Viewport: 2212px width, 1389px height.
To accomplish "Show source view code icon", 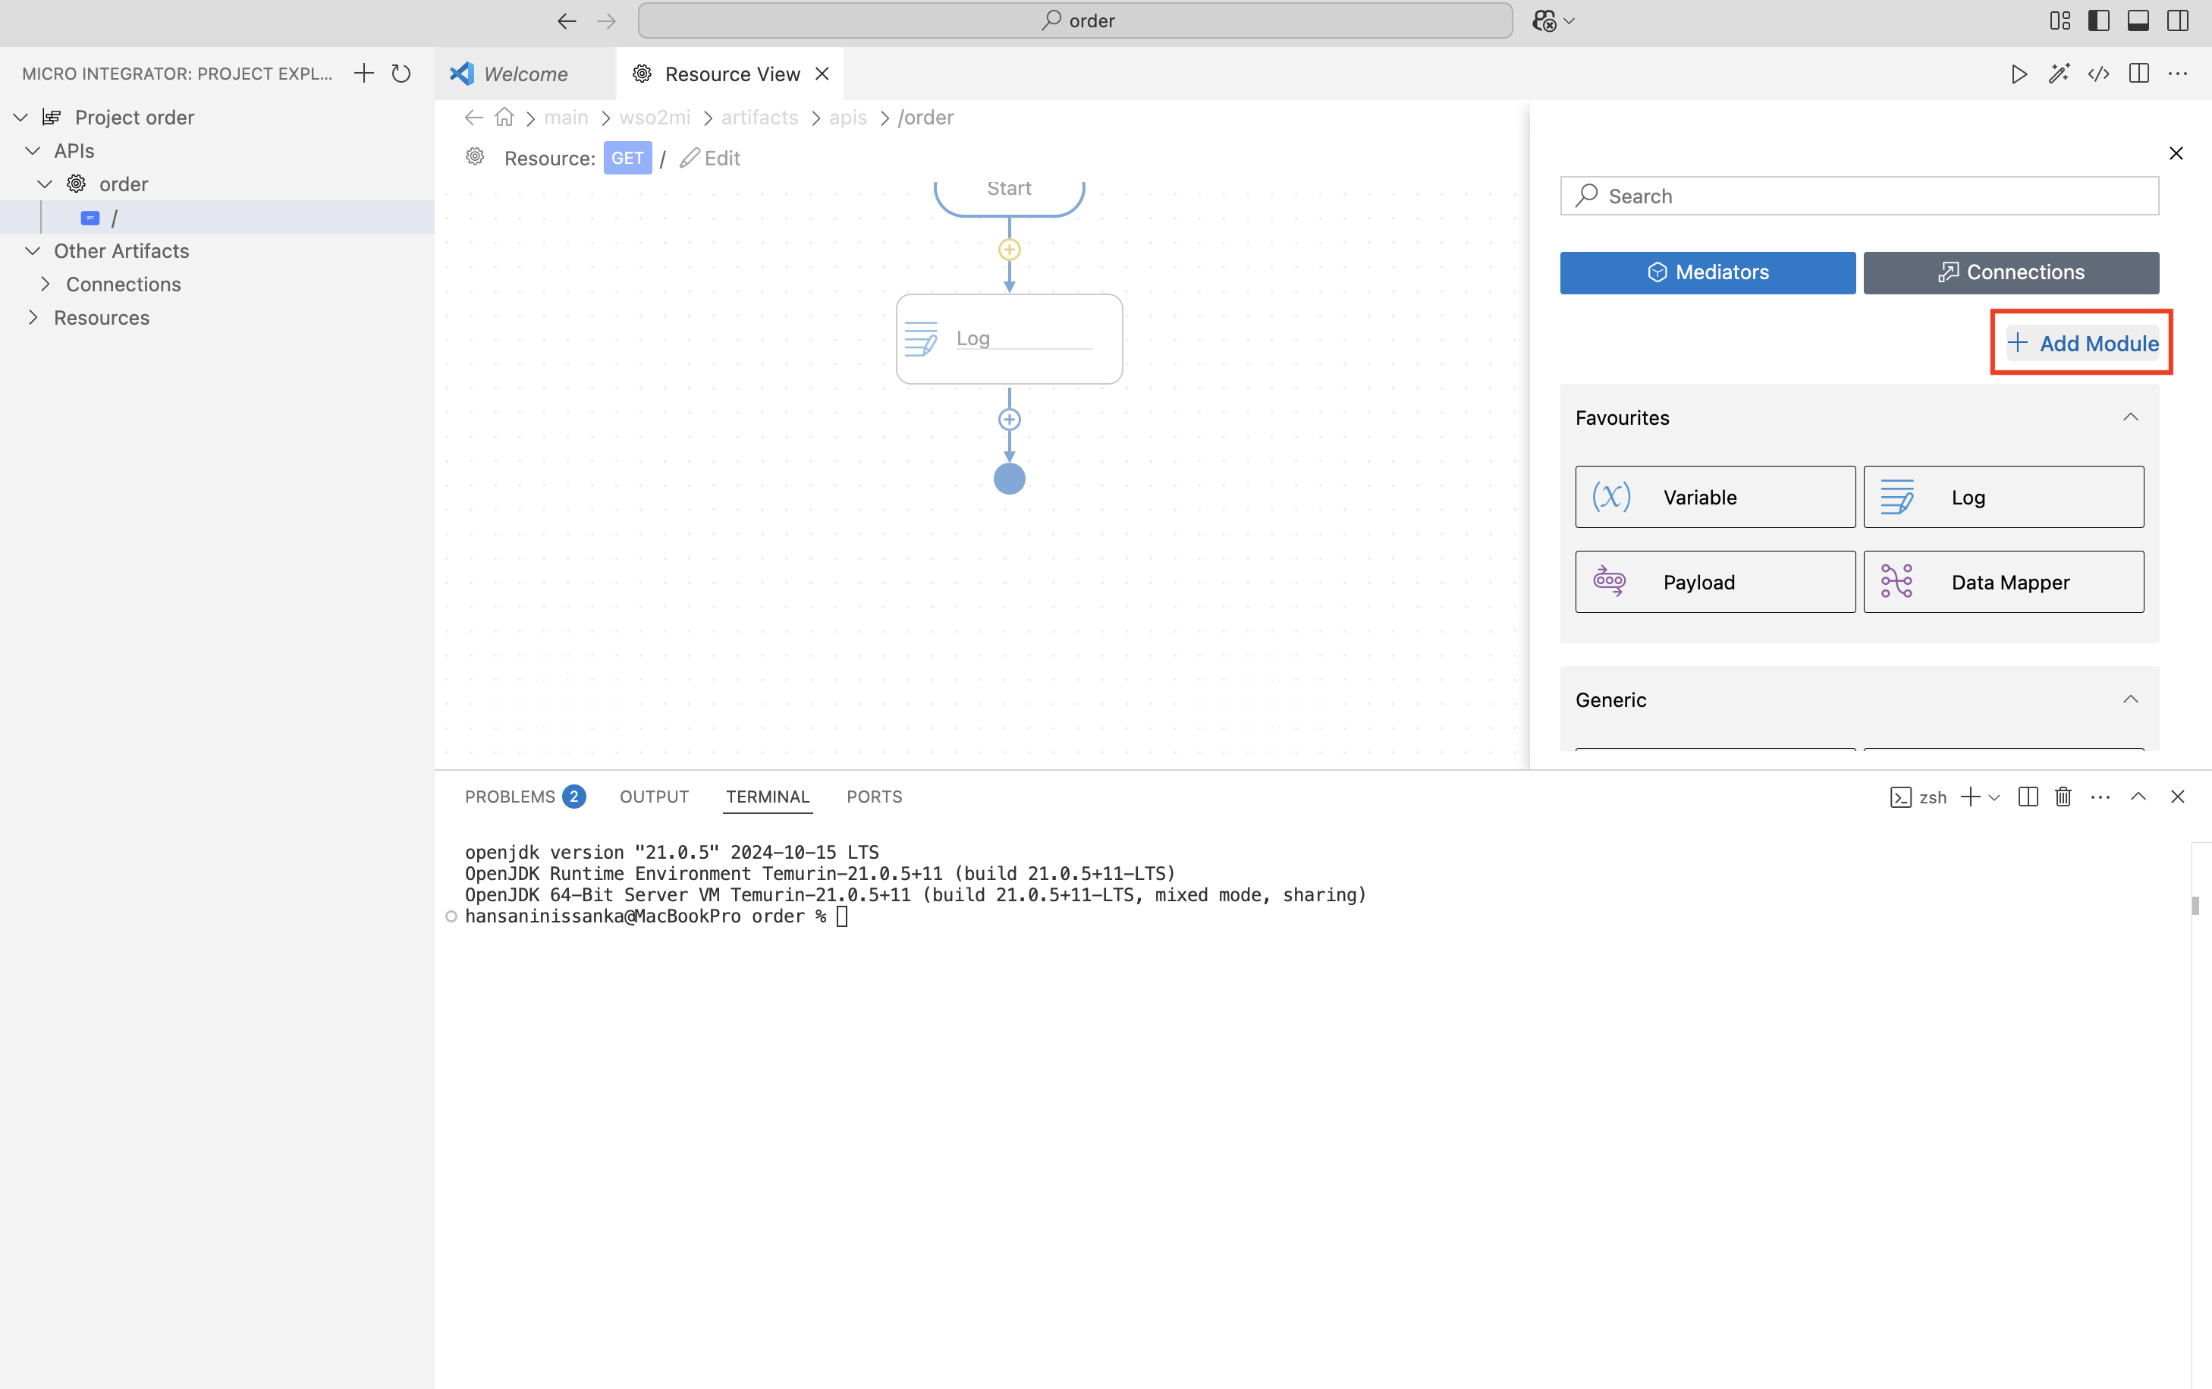I will pyautogui.click(x=2099, y=74).
